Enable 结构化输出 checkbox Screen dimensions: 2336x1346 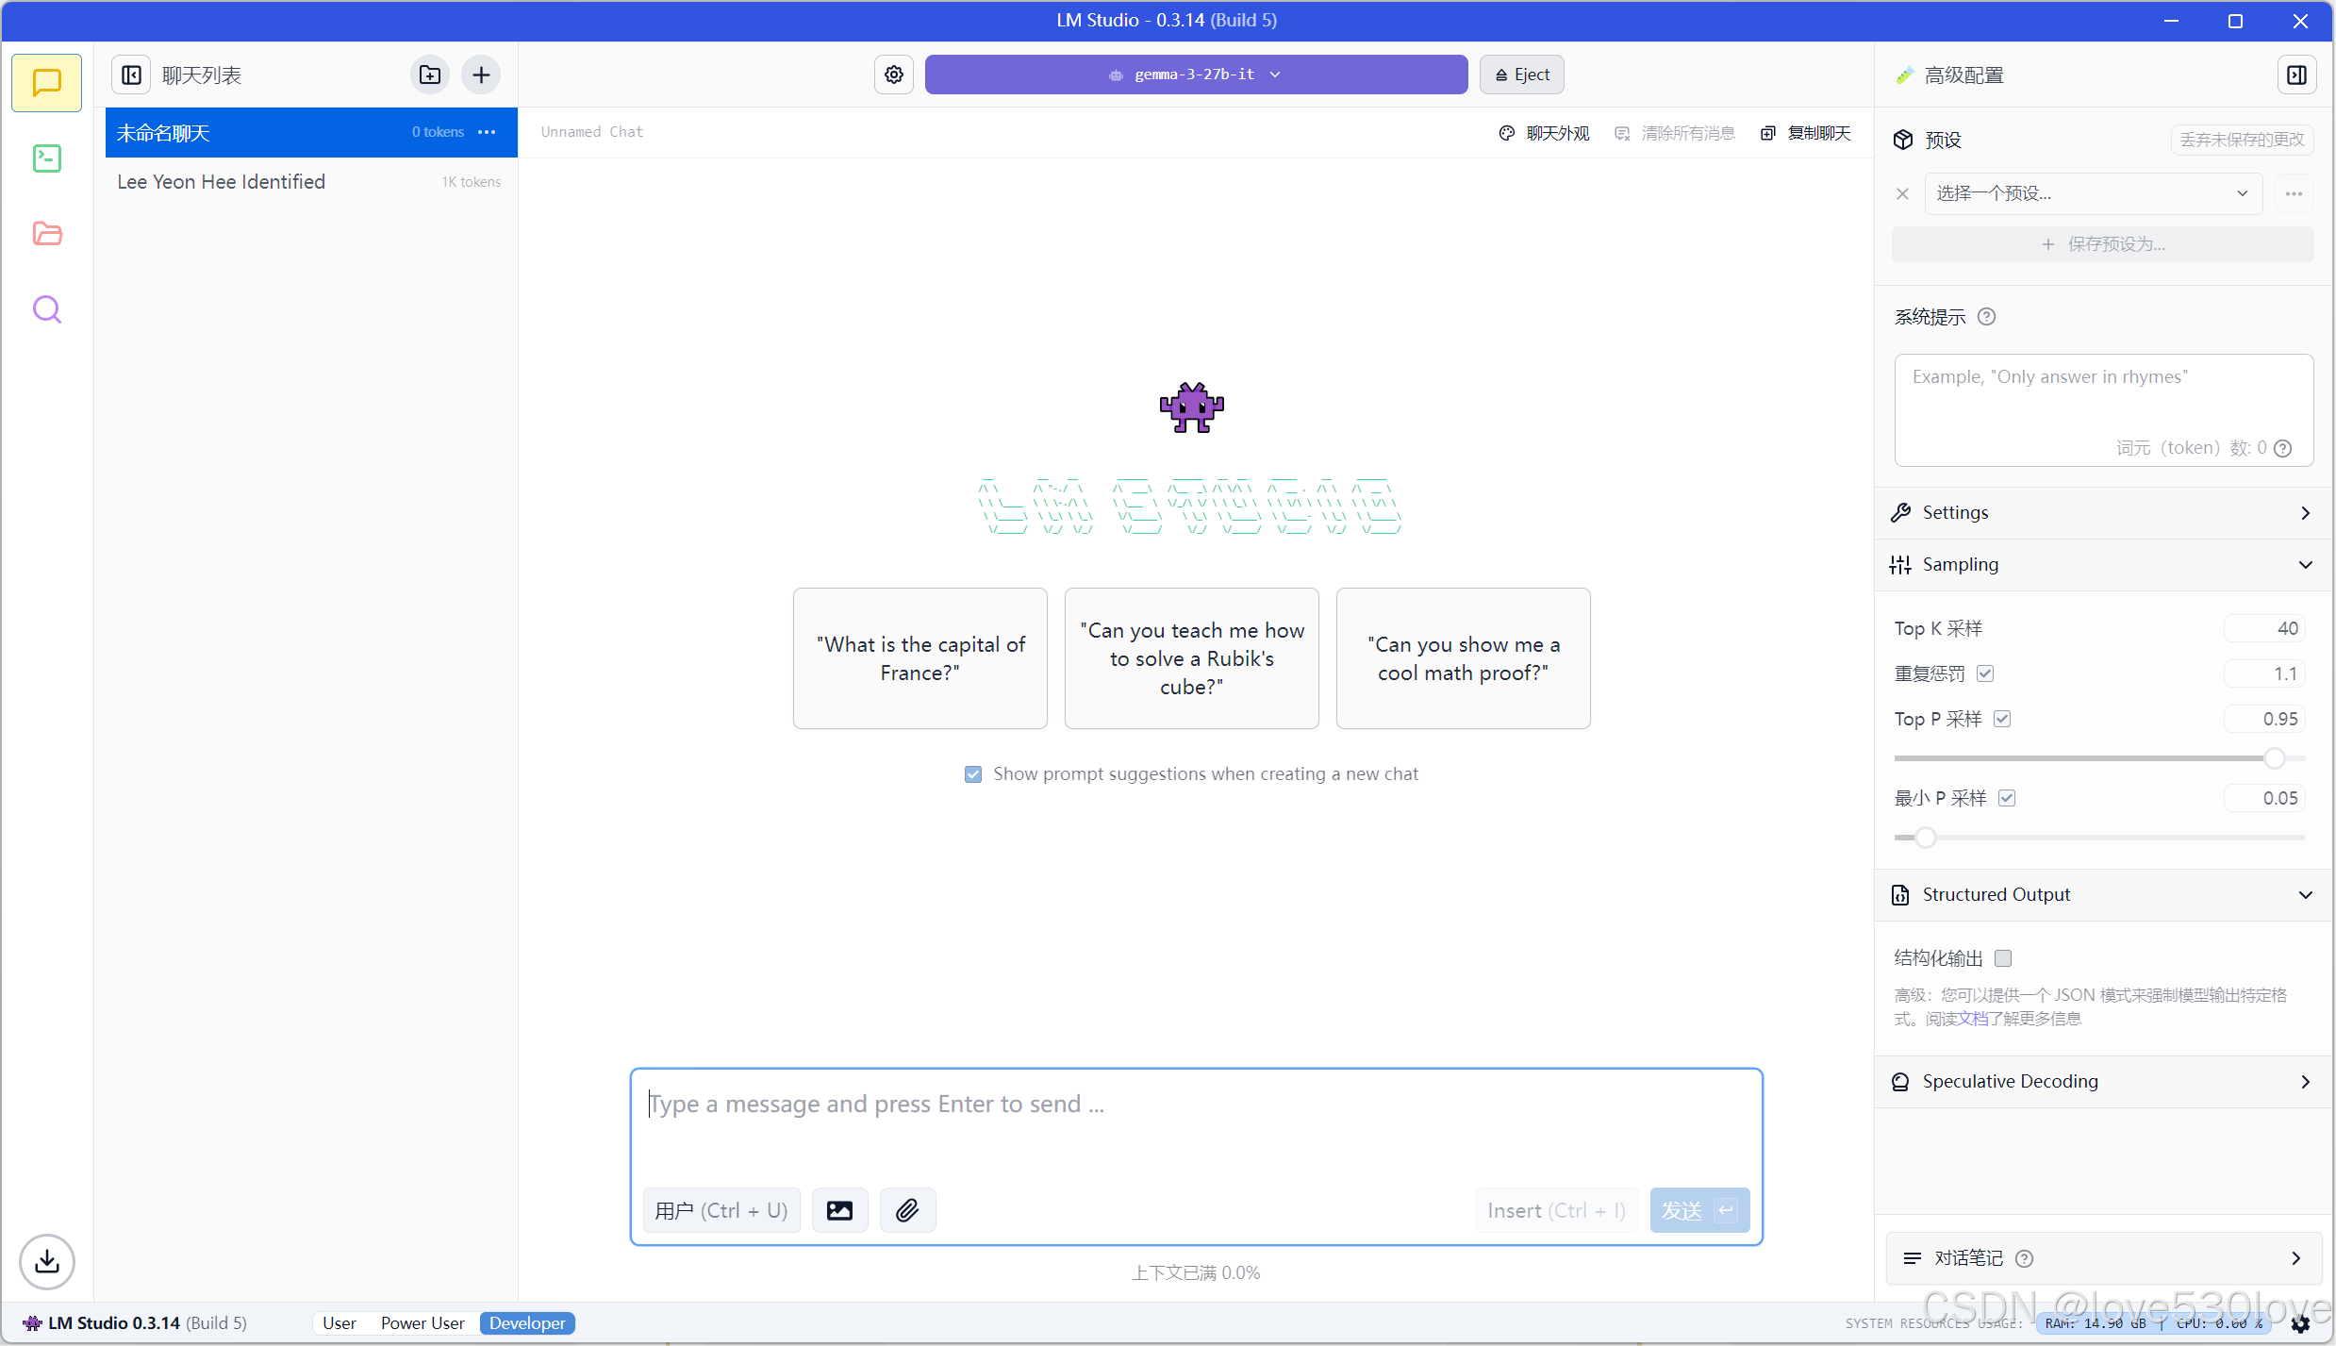coord(2003,958)
